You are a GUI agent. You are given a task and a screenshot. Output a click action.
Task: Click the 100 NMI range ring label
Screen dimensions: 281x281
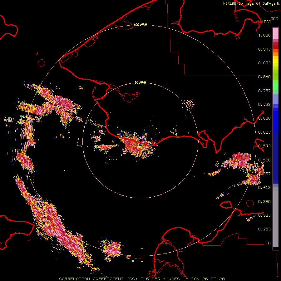click(140, 25)
